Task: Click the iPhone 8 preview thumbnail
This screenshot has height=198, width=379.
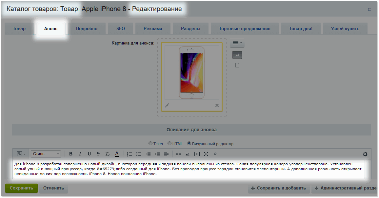Action: (x=192, y=72)
